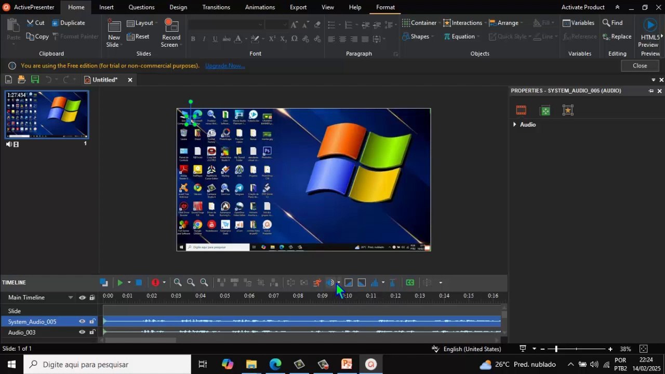665x374 pixels.
Task: Click the audio fade out icon
Action: point(362,283)
